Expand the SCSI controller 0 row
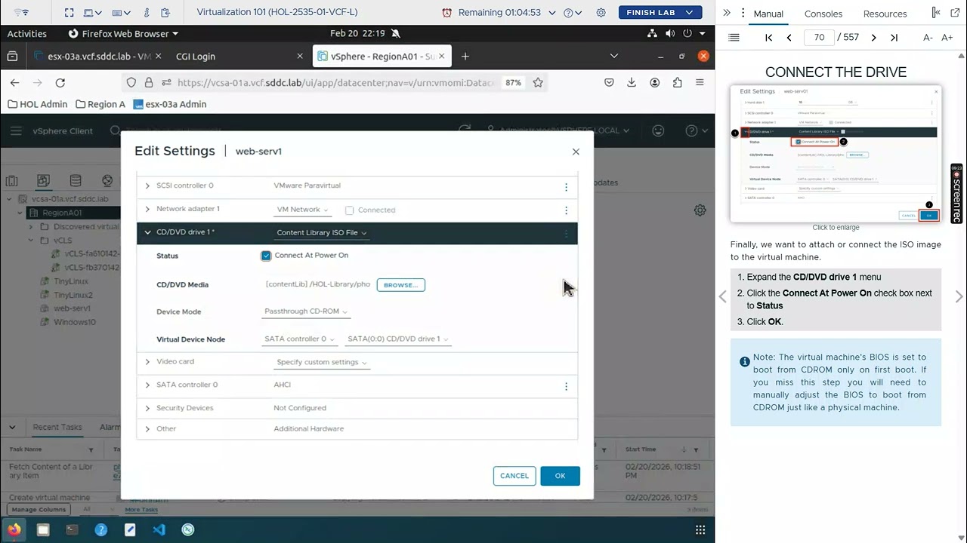 (147, 186)
